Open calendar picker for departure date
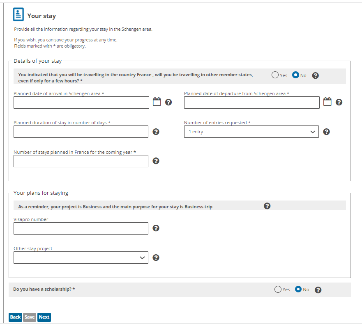Image resolution: width=362 pixels, height=326 pixels. (x=327, y=102)
